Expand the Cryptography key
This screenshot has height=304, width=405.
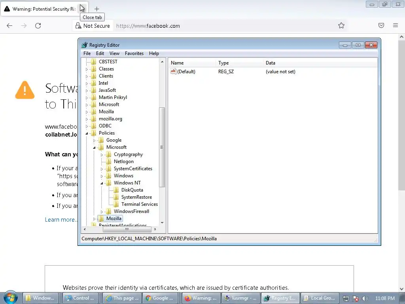pyautogui.click(x=102, y=155)
